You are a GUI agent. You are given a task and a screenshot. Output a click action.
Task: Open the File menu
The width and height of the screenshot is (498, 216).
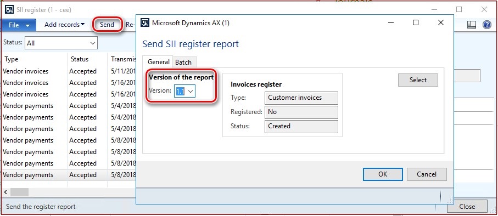pyautogui.click(x=19, y=25)
